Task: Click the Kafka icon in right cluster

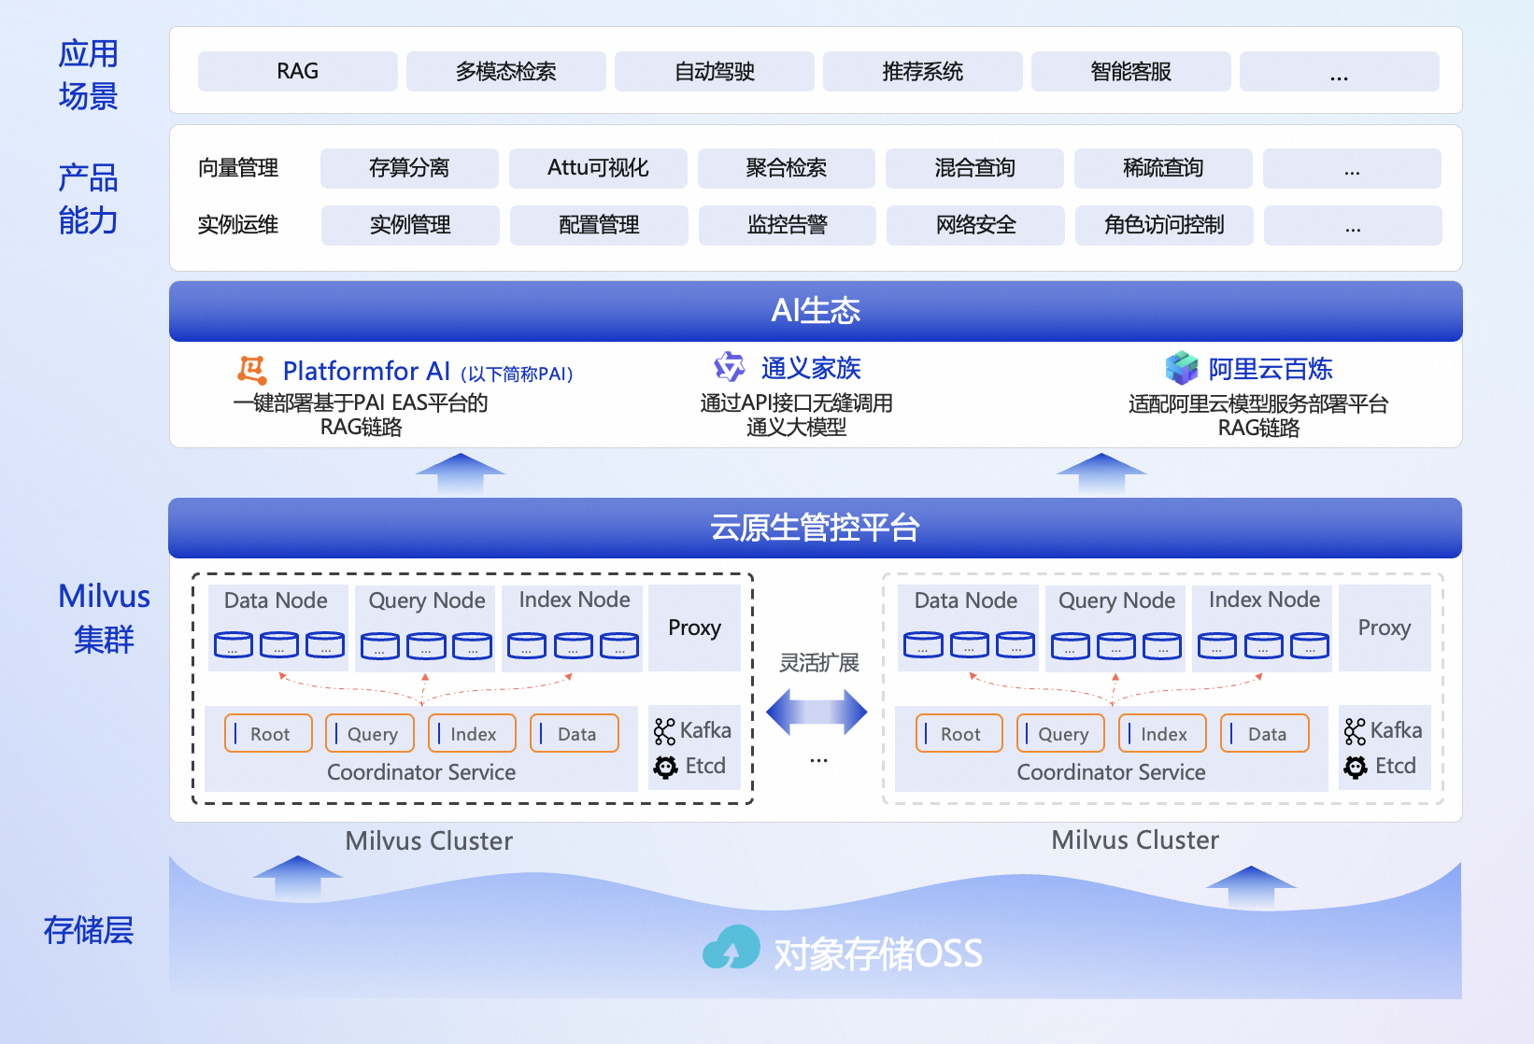Action: (x=1355, y=731)
